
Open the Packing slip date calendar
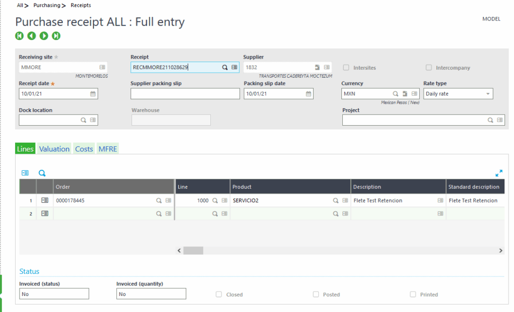[x=307, y=94]
